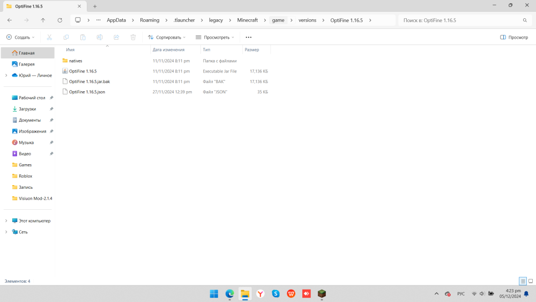Open the Сортировать dropdown

pyautogui.click(x=167, y=37)
